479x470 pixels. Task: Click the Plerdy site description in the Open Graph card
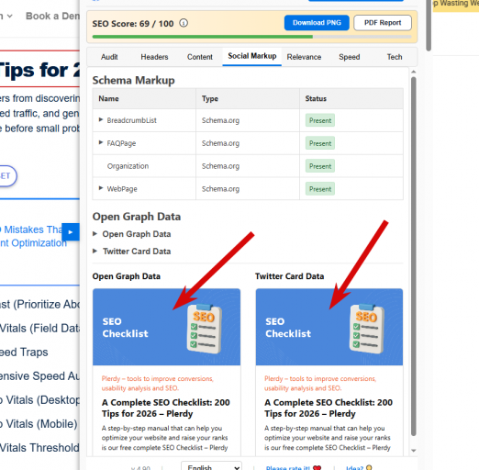point(157,384)
